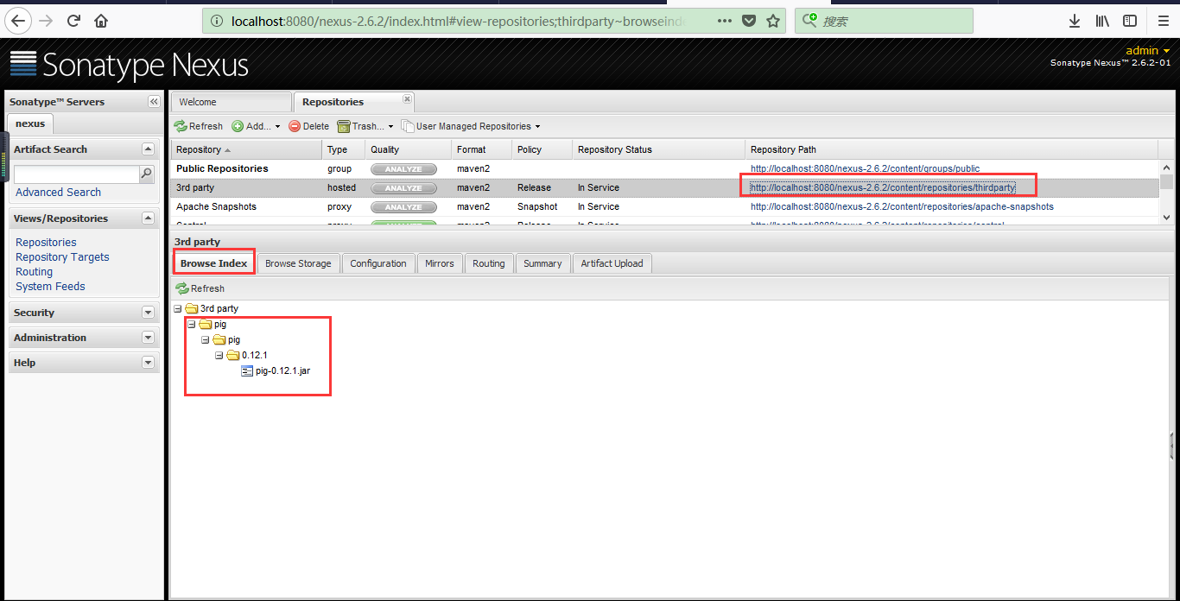Viewport: 1180px width, 601px height.
Task: Click the Sonatype Nexus logo
Action: tap(130, 65)
